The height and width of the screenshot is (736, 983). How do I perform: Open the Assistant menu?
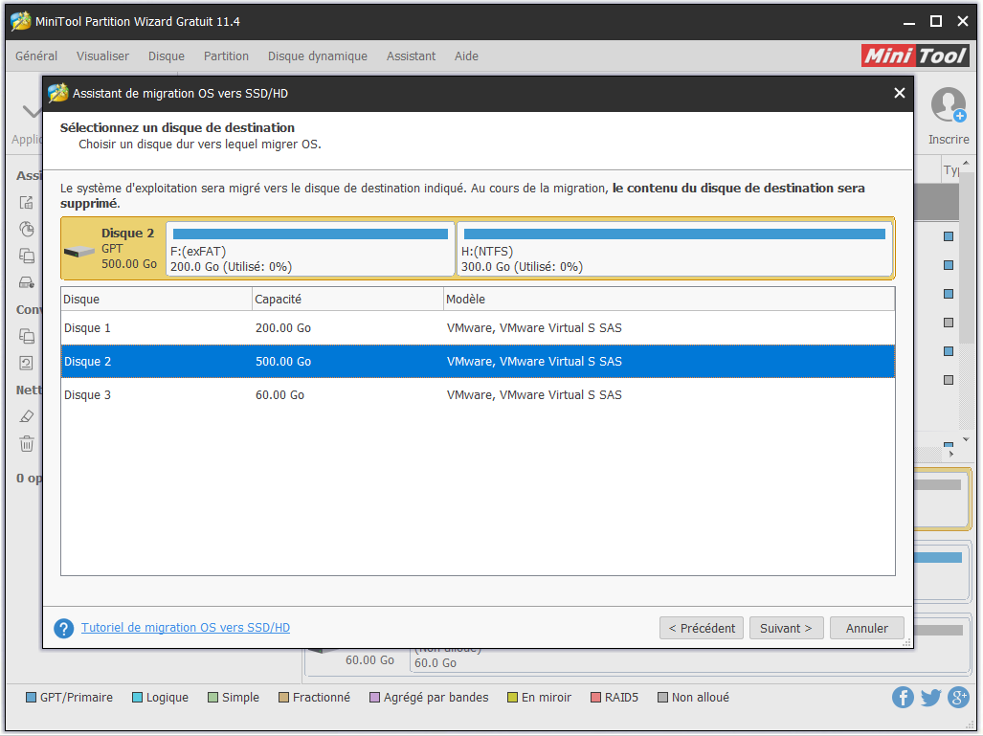click(411, 56)
